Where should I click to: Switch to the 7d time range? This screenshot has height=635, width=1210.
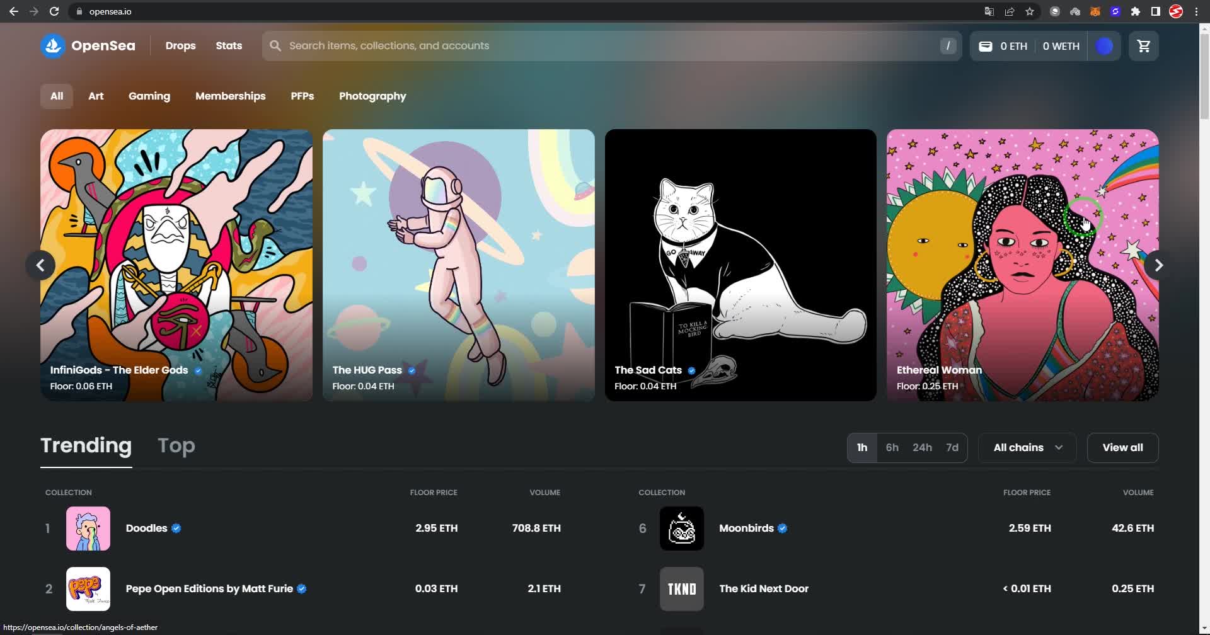click(x=952, y=447)
